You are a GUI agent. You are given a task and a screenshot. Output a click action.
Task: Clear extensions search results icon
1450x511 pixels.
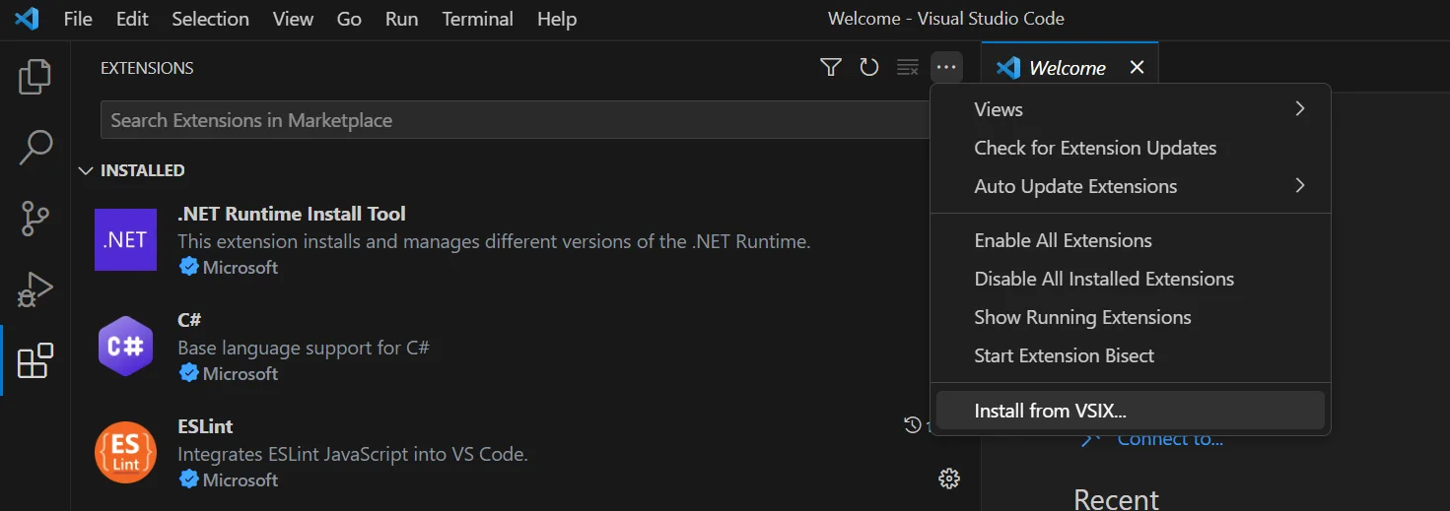[908, 67]
